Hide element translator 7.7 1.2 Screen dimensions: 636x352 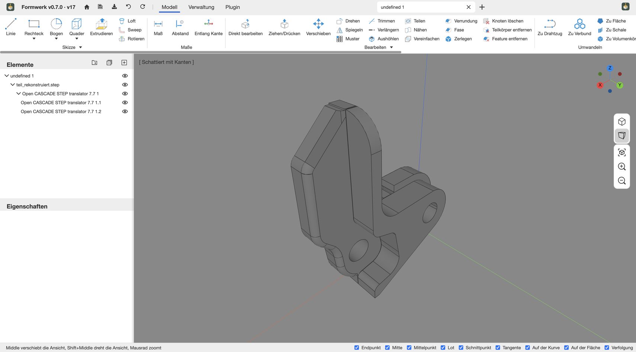click(125, 111)
